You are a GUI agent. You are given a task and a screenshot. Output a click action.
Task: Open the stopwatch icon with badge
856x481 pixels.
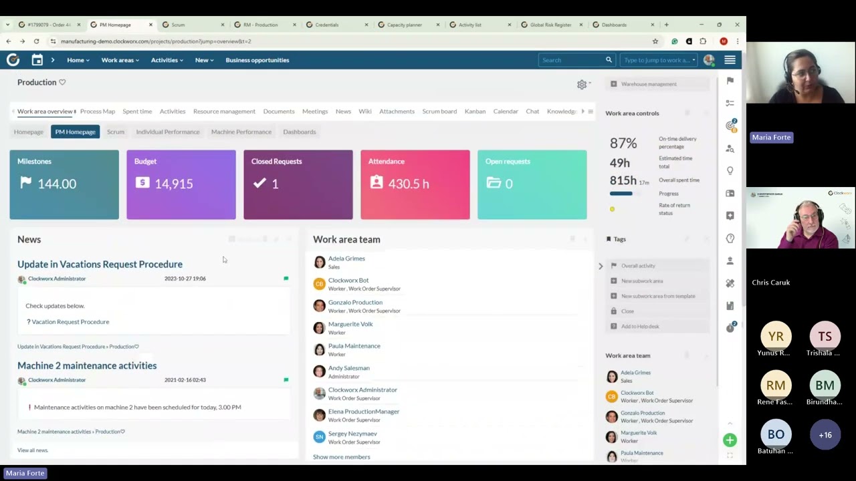pos(730,327)
